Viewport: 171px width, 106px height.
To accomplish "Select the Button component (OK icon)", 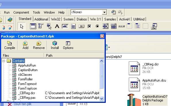I will coord(81,26).
